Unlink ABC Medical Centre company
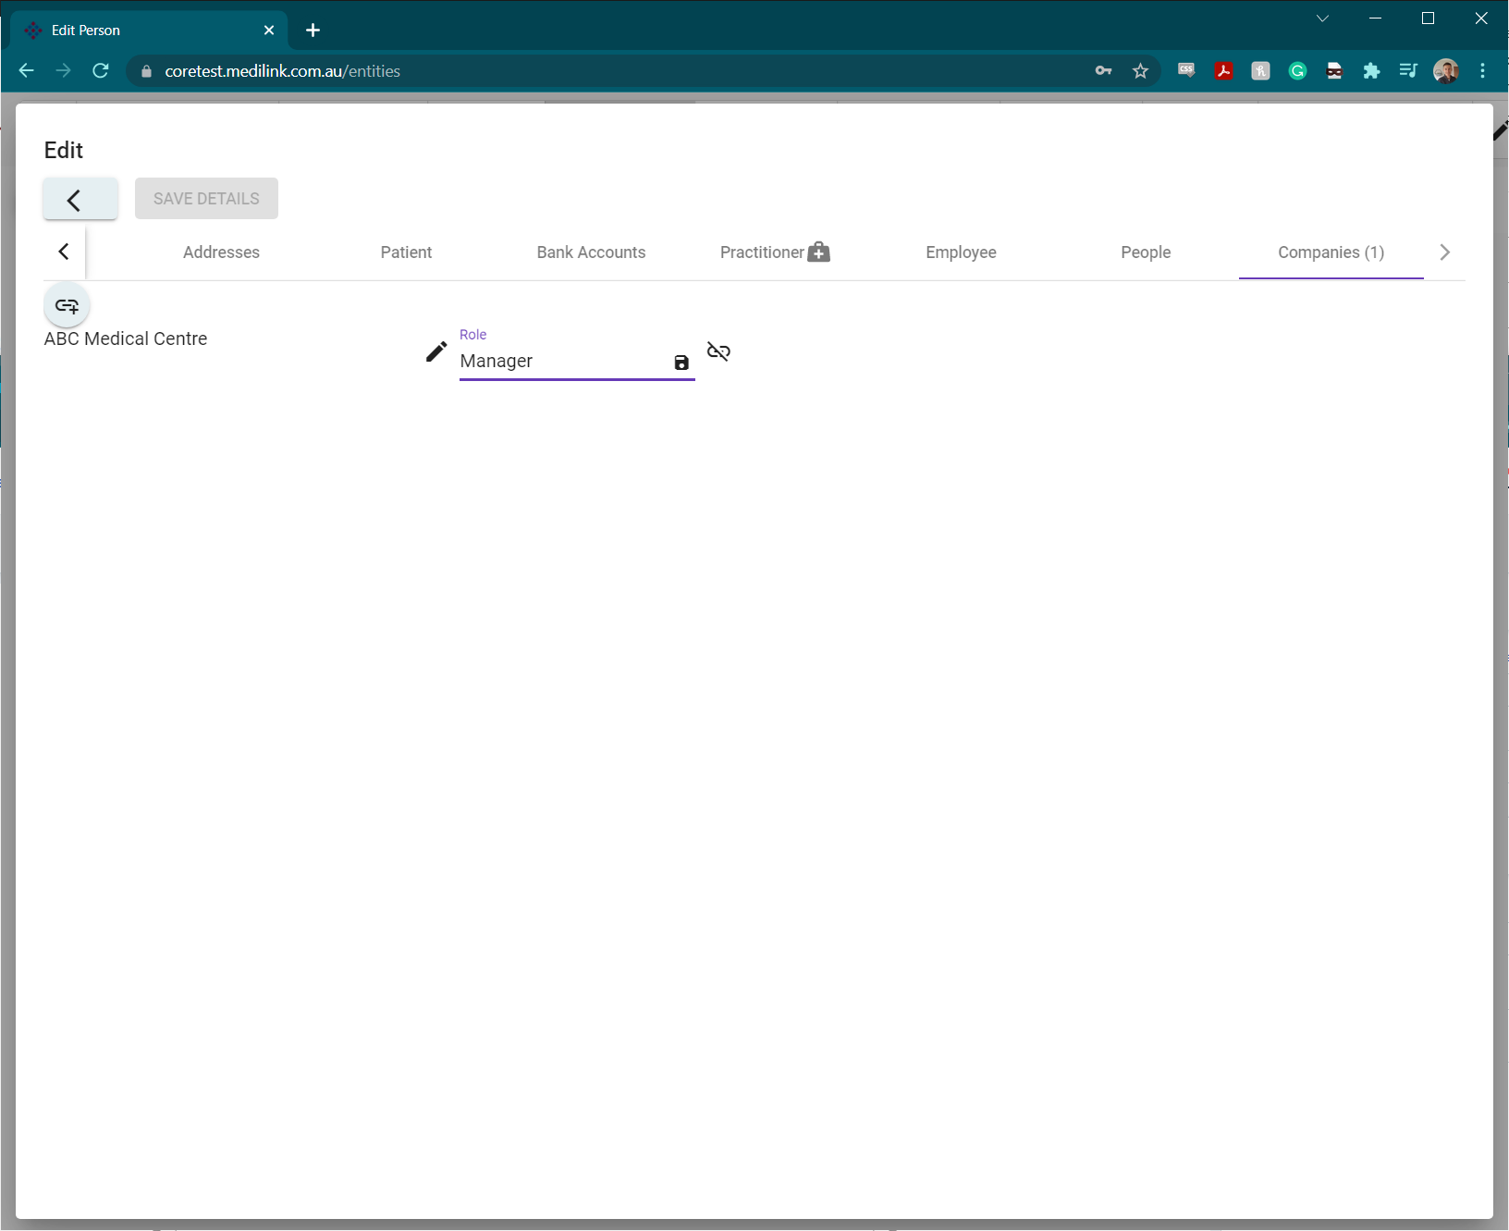The height and width of the screenshot is (1231, 1509). pyautogui.click(x=718, y=351)
